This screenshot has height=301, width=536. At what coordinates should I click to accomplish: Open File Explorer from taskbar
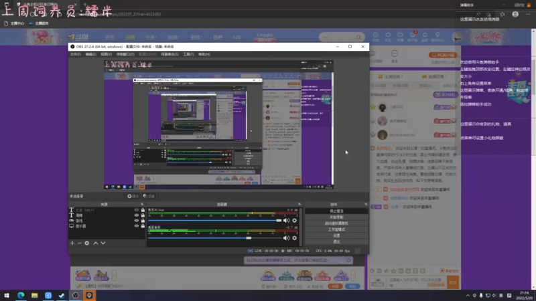(x=35, y=296)
